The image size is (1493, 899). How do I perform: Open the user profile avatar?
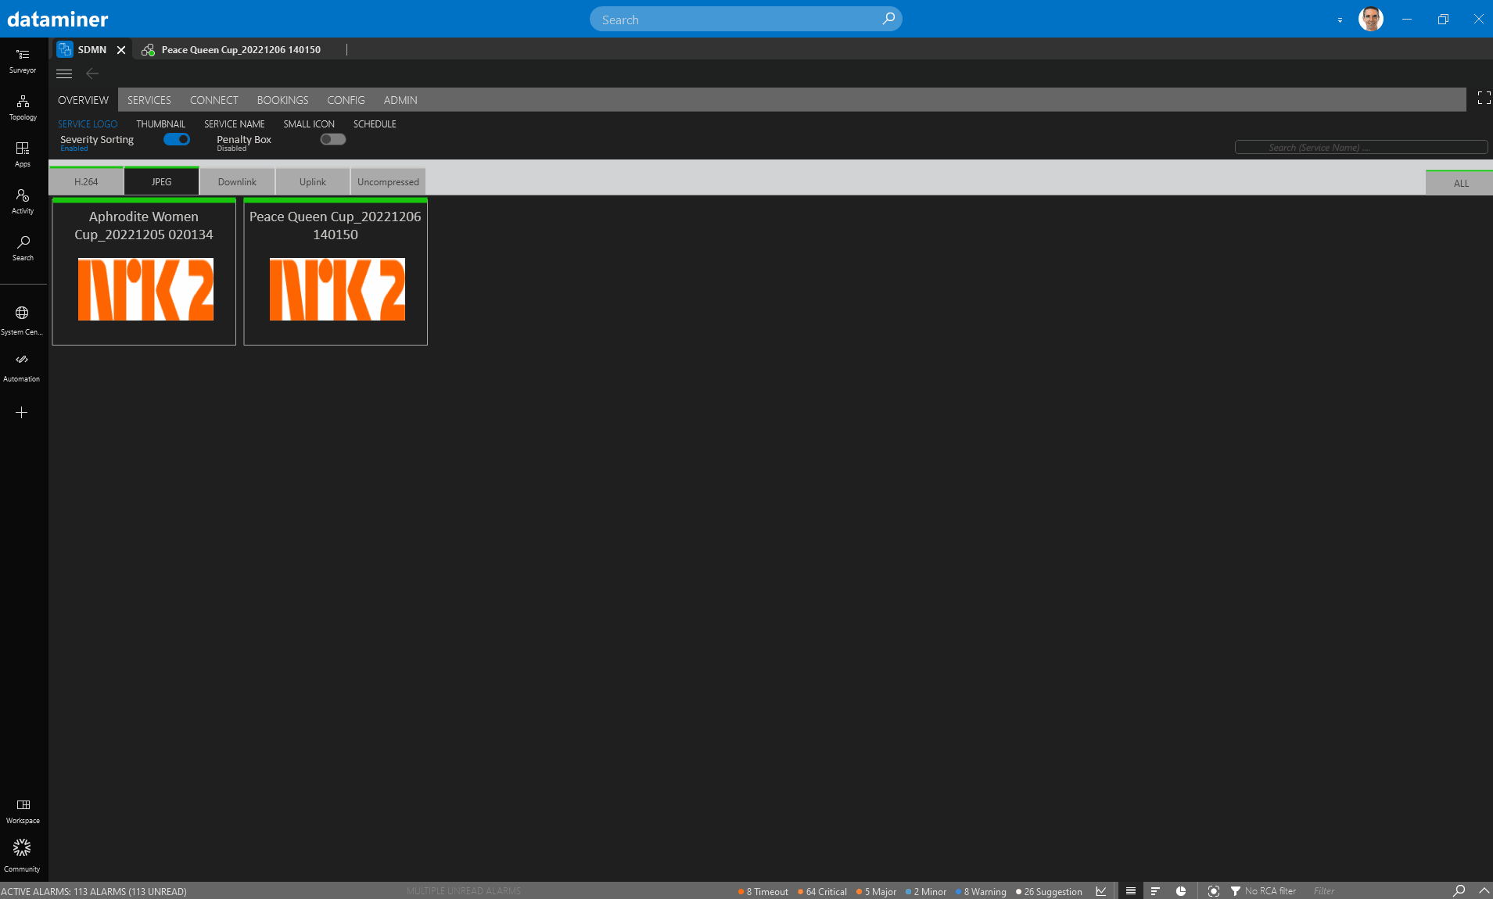(1371, 19)
